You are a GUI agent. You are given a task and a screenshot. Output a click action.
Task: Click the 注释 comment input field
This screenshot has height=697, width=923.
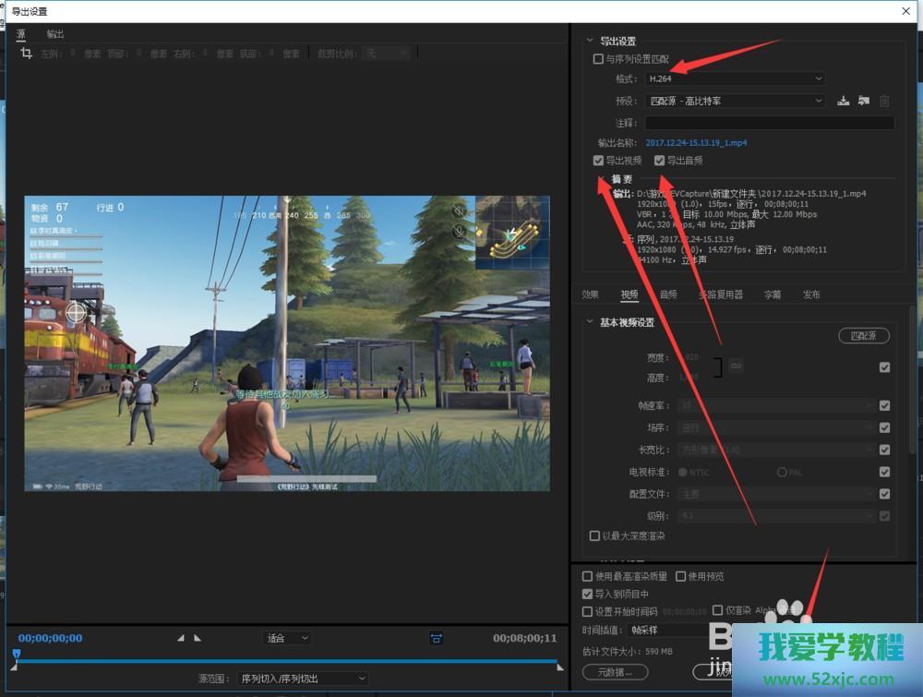[769, 123]
